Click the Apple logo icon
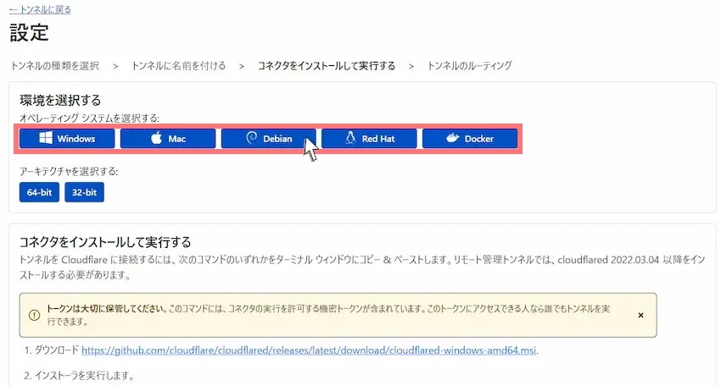The image size is (721, 386). pyautogui.click(x=157, y=138)
